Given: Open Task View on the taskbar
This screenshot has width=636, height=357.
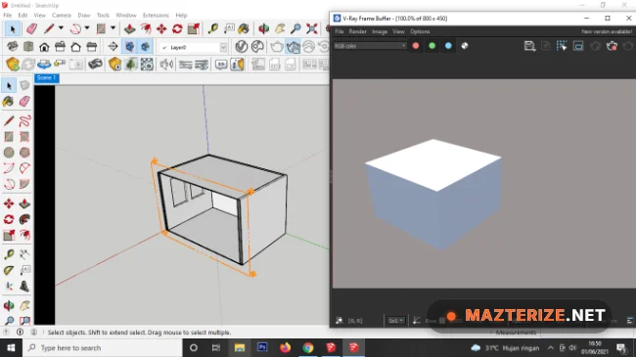Looking at the screenshot, I should [x=216, y=347].
